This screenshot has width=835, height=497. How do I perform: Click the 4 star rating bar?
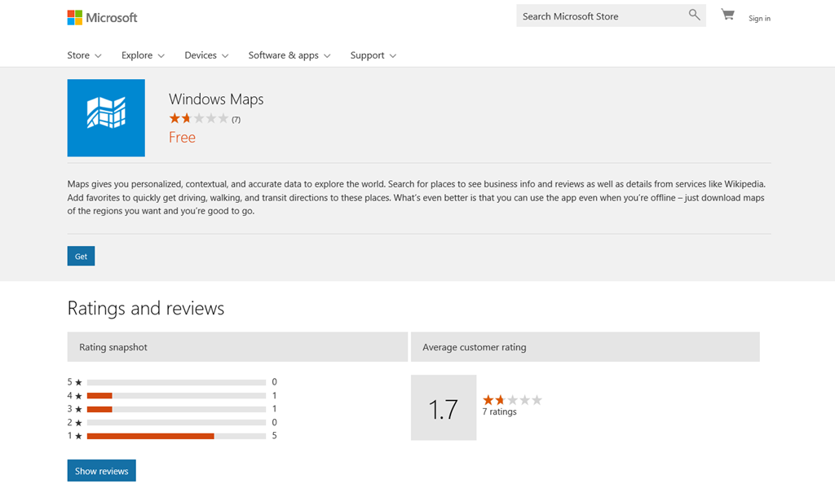176,395
